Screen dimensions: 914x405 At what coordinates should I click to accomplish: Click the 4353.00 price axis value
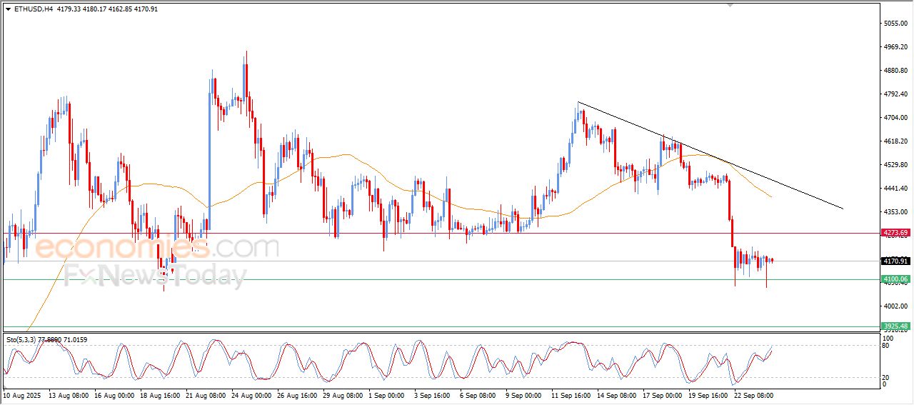pos(895,212)
